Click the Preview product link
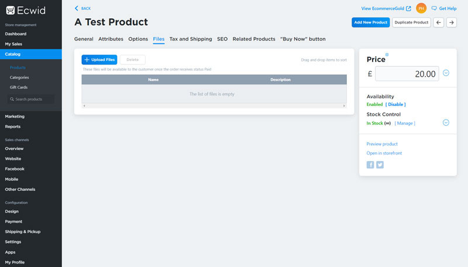The width and height of the screenshot is (468, 267). [382, 144]
